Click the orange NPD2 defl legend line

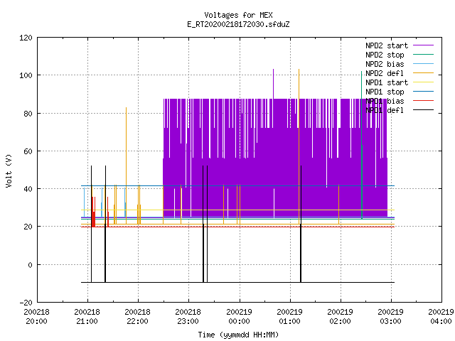click(x=424, y=73)
